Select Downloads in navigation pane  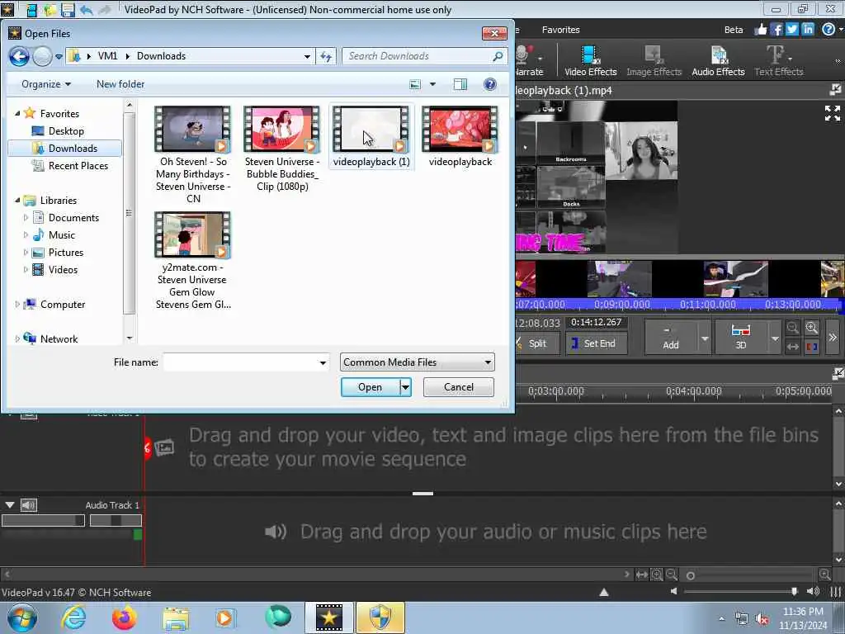[64, 149]
